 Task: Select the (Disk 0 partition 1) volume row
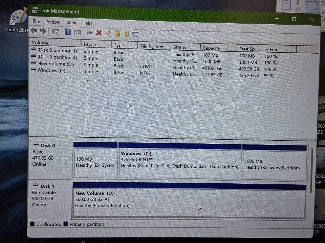point(153,53)
